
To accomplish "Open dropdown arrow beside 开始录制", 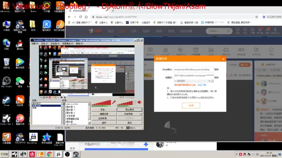I will click(141, 114).
